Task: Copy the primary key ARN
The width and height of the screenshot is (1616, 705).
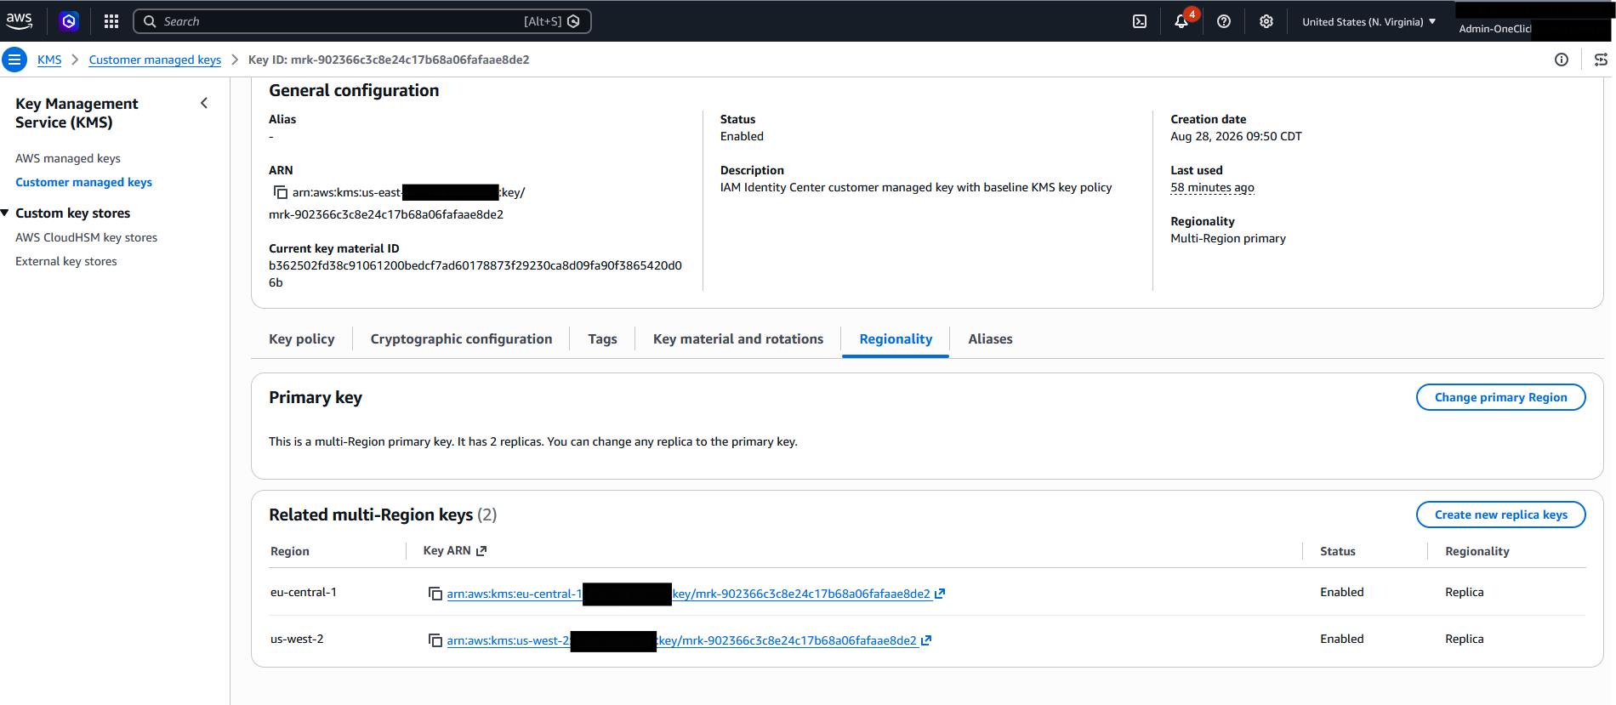Action: tap(280, 192)
